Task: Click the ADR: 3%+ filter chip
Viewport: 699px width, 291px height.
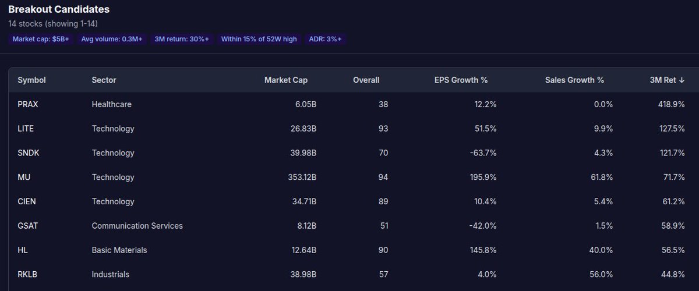Action: (x=325, y=39)
